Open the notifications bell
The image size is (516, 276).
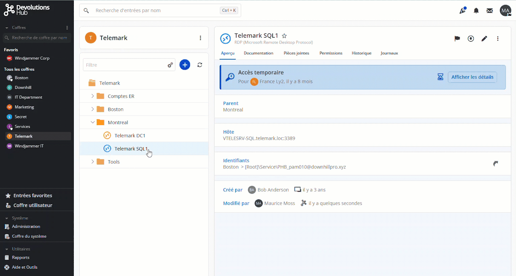click(x=476, y=10)
